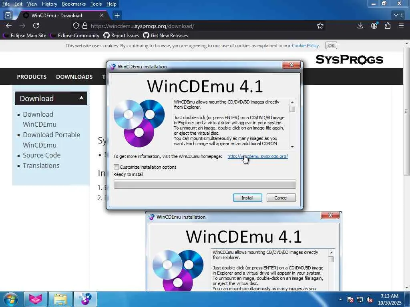This screenshot has width=410, height=307.
Task: Open the File menu
Action: [6, 4]
